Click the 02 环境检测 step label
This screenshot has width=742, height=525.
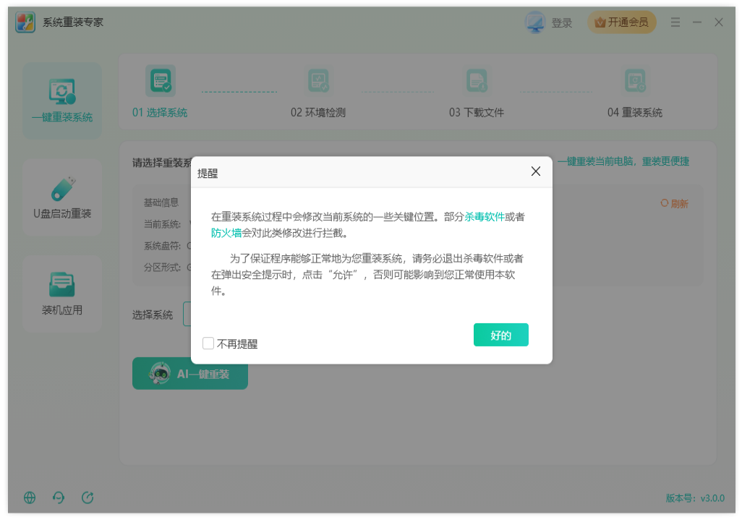[x=318, y=113]
